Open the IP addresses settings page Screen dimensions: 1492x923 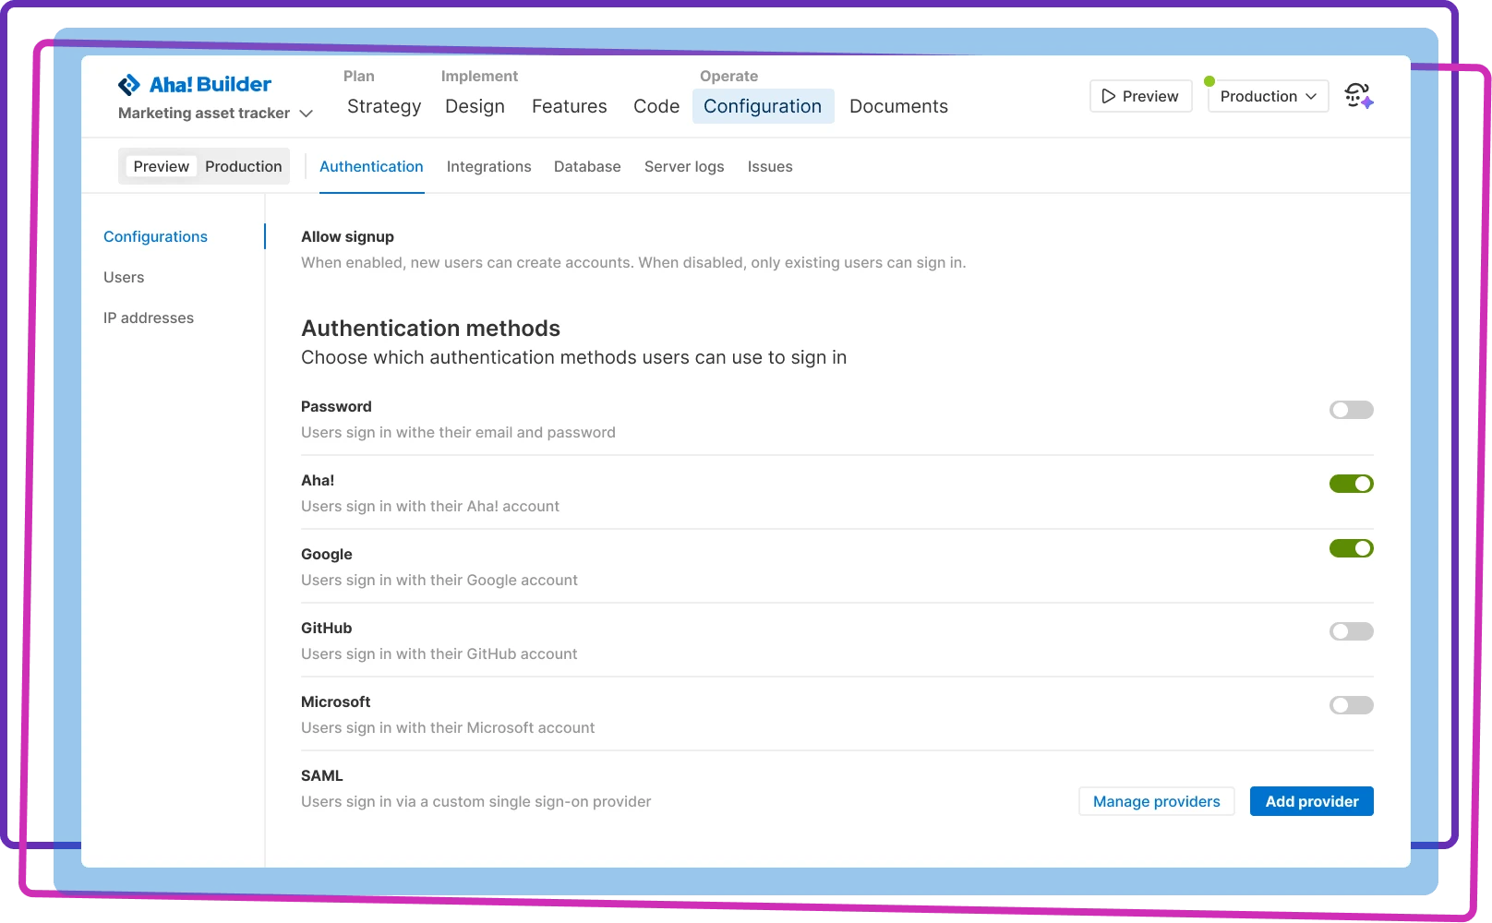[x=149, y=318]
